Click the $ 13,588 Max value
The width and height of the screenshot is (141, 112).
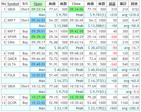[61, 26]
